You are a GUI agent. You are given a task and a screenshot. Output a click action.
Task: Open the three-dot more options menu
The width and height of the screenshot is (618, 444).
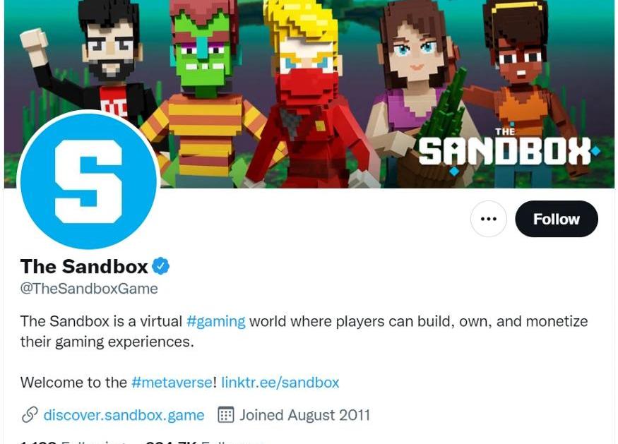coord(488,219)
